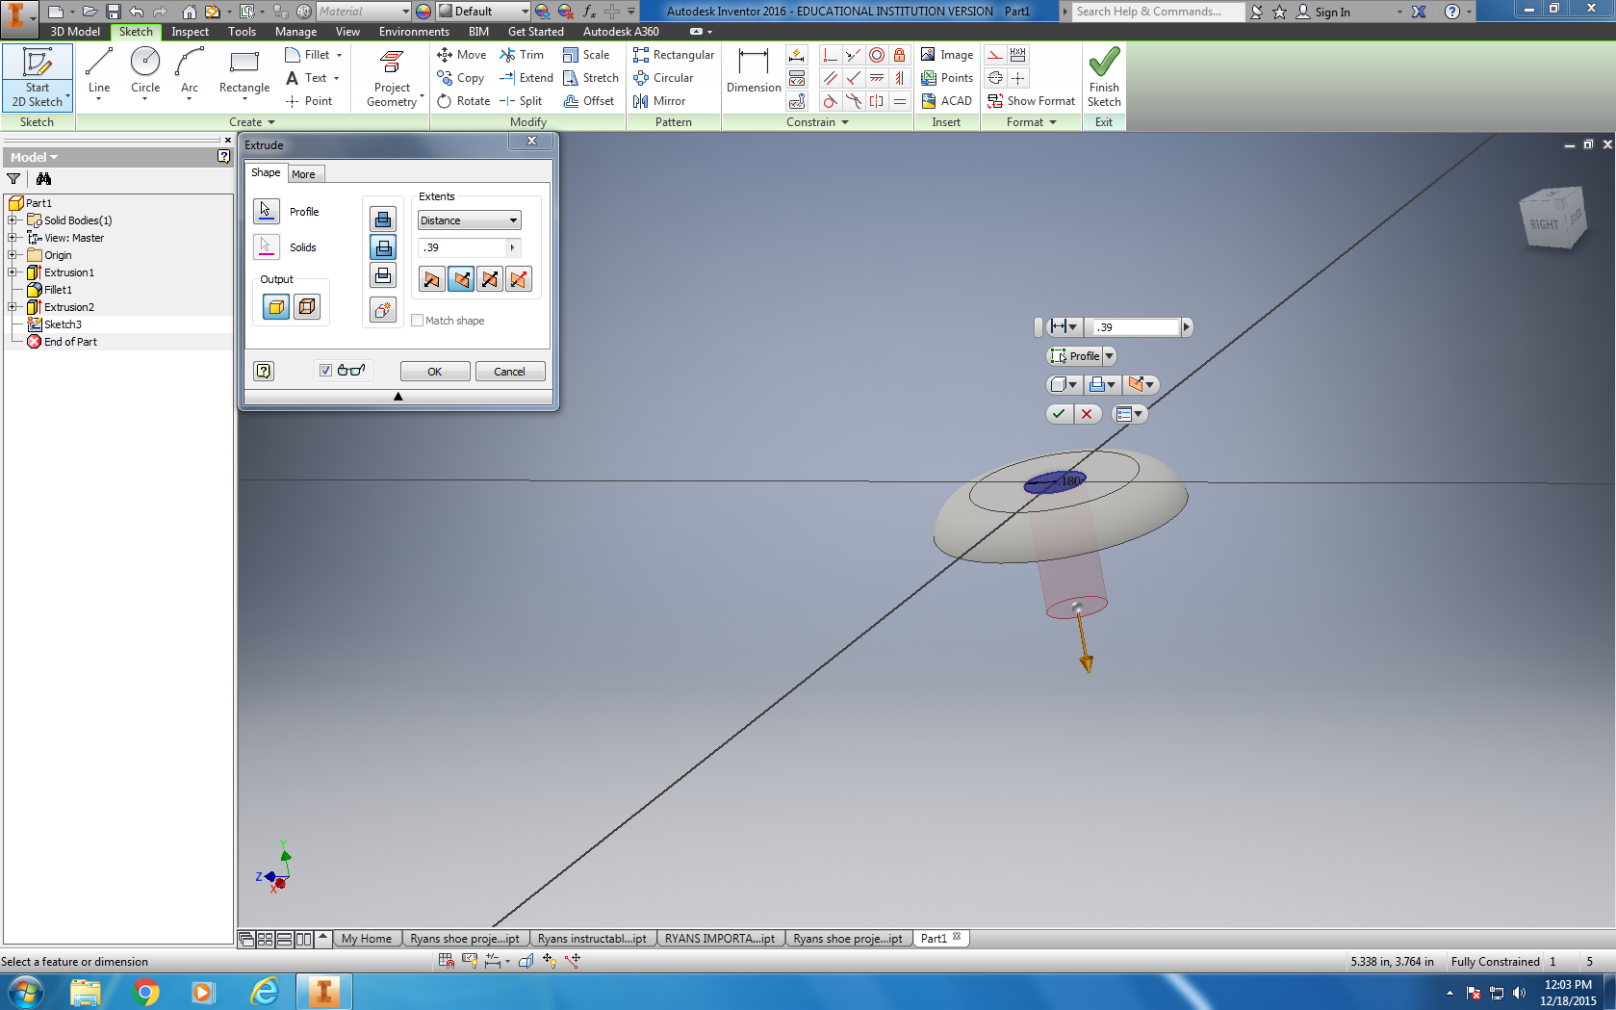
Task: Open the Create panel dropdown
Action: point(252,122)
